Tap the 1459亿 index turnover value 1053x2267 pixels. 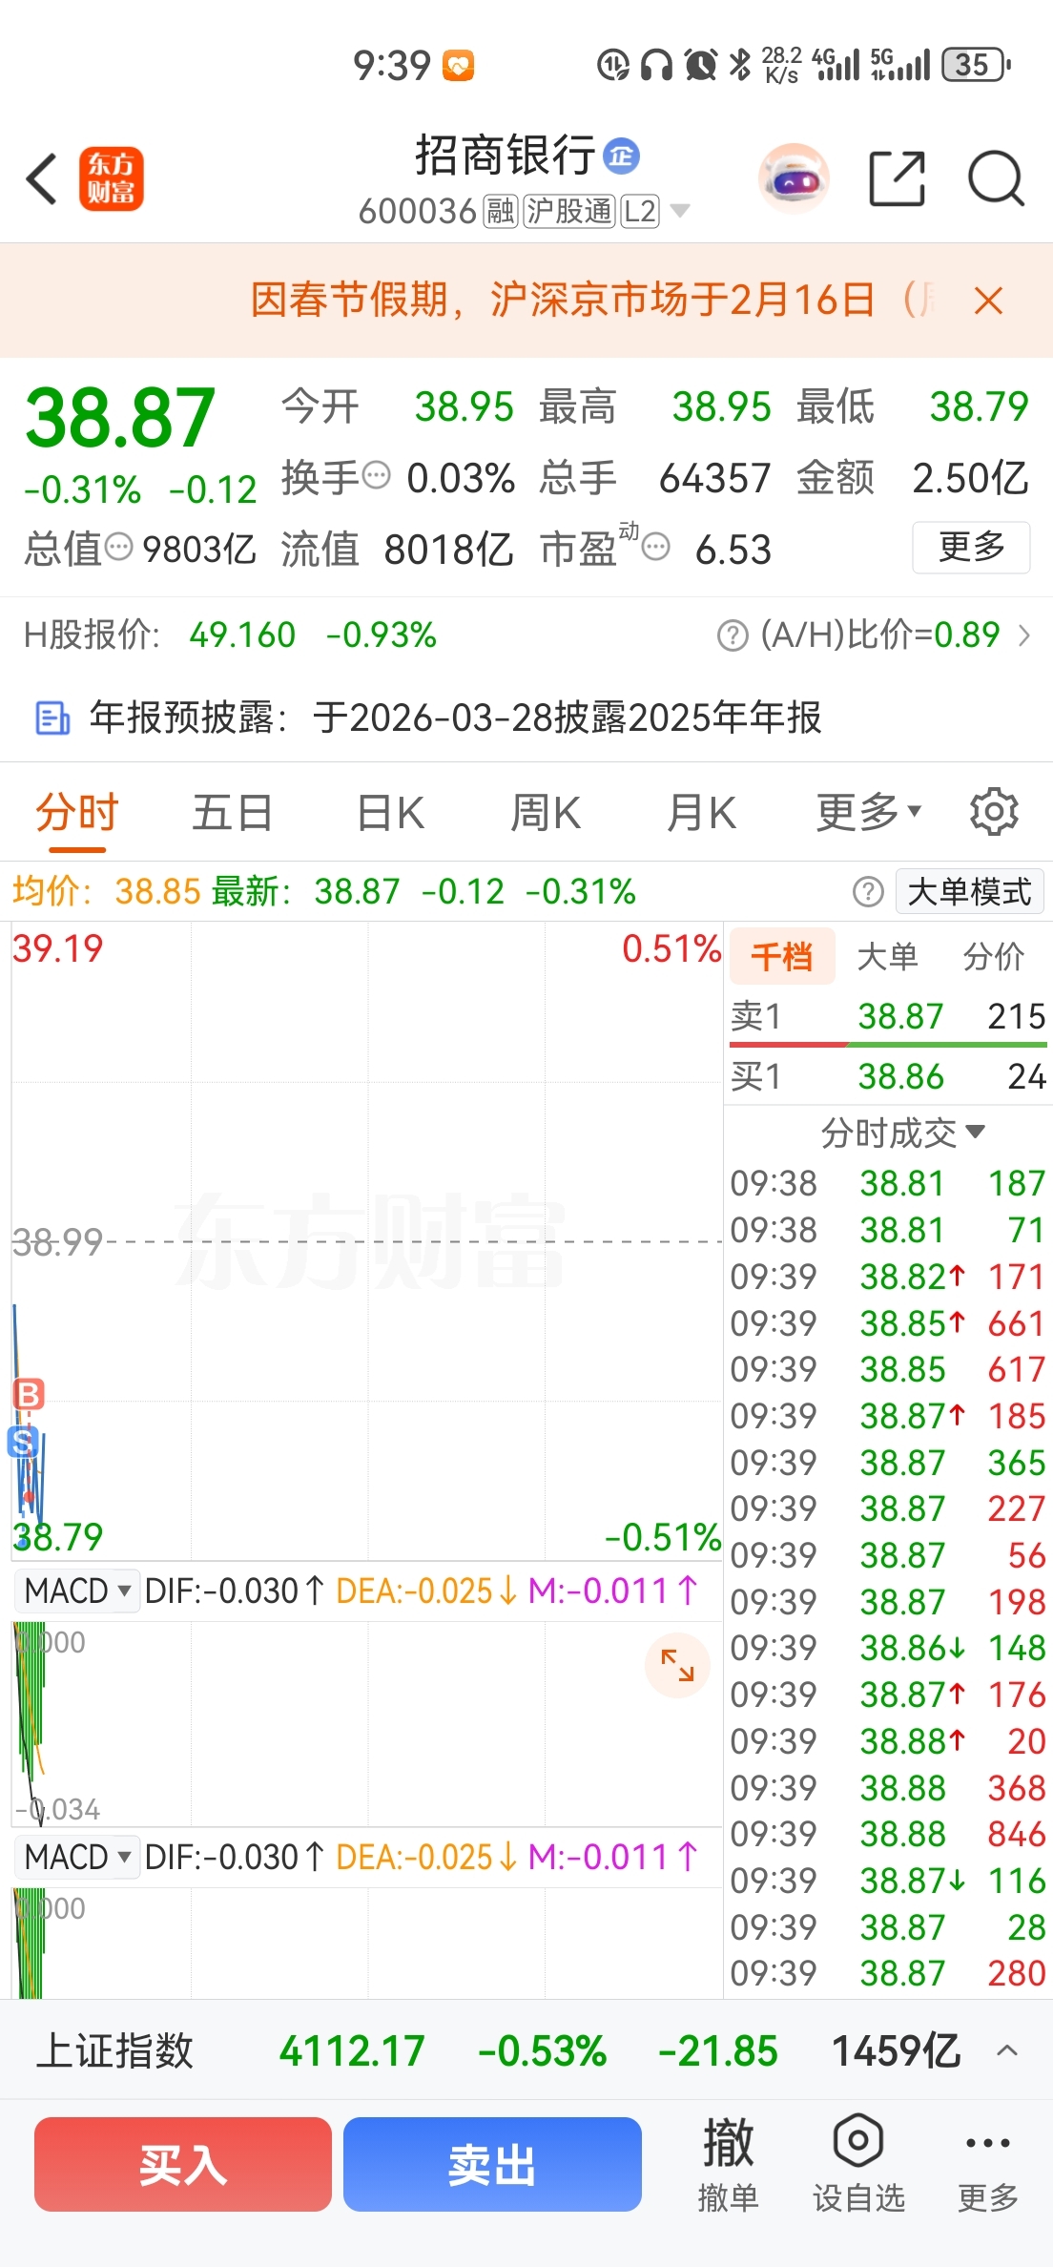896,2050
